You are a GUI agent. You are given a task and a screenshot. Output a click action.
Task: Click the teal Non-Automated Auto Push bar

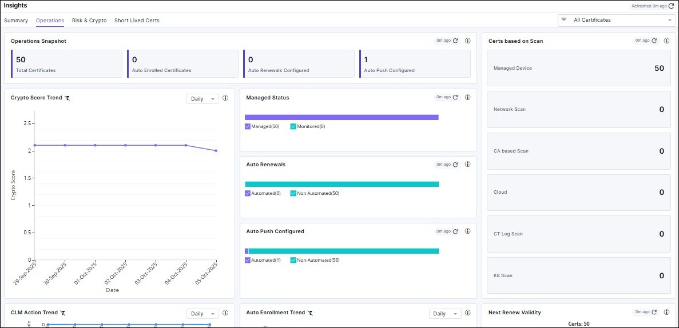point(344,251)
